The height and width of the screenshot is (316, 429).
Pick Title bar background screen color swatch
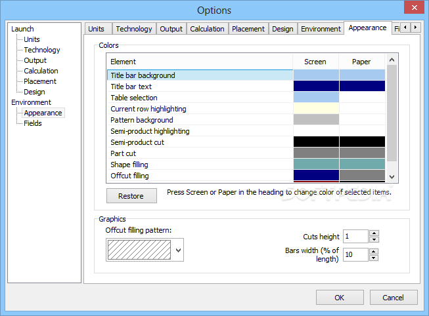click(x=316, y=75)
